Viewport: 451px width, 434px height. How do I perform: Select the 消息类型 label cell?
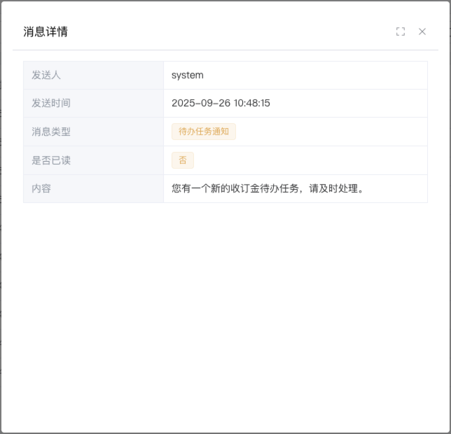coord(93,132)
